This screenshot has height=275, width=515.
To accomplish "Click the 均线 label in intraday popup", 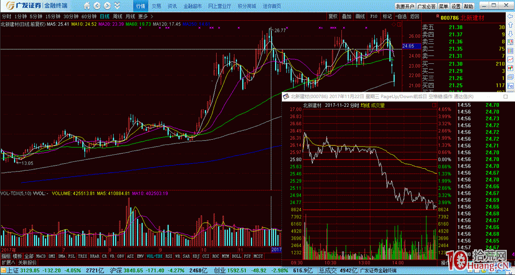I will click(x=365, y=105).
